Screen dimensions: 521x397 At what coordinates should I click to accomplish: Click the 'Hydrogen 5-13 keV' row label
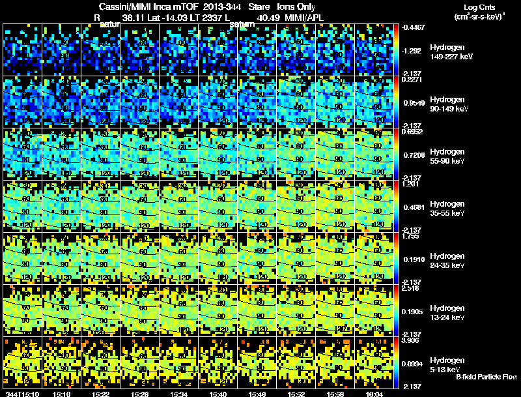(x=447, y=365)
